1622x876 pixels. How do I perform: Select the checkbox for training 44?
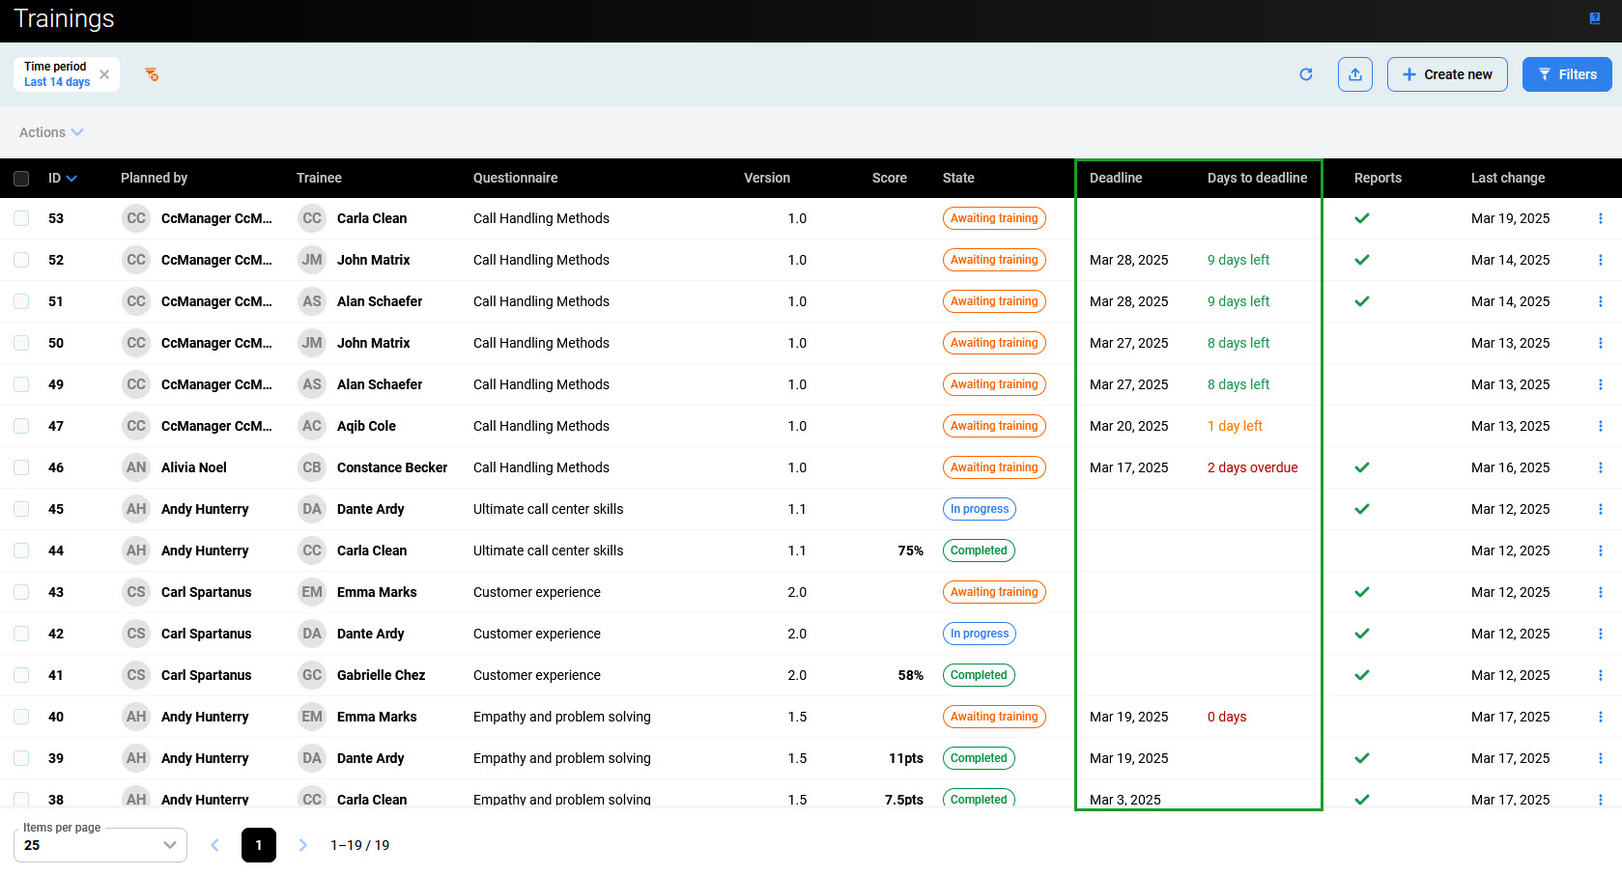coord(21,551)
